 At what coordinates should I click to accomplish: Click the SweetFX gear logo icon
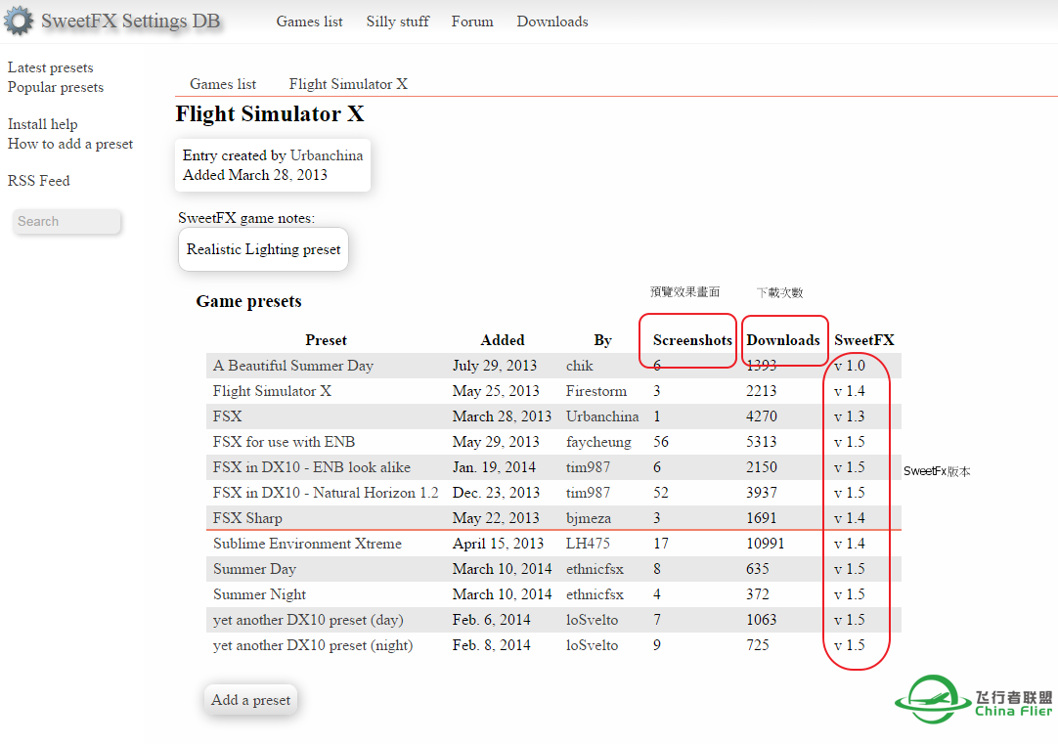(18, 21)
